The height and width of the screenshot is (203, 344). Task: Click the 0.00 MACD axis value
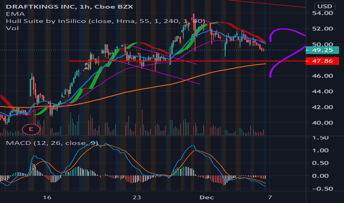tap(320, 176)
